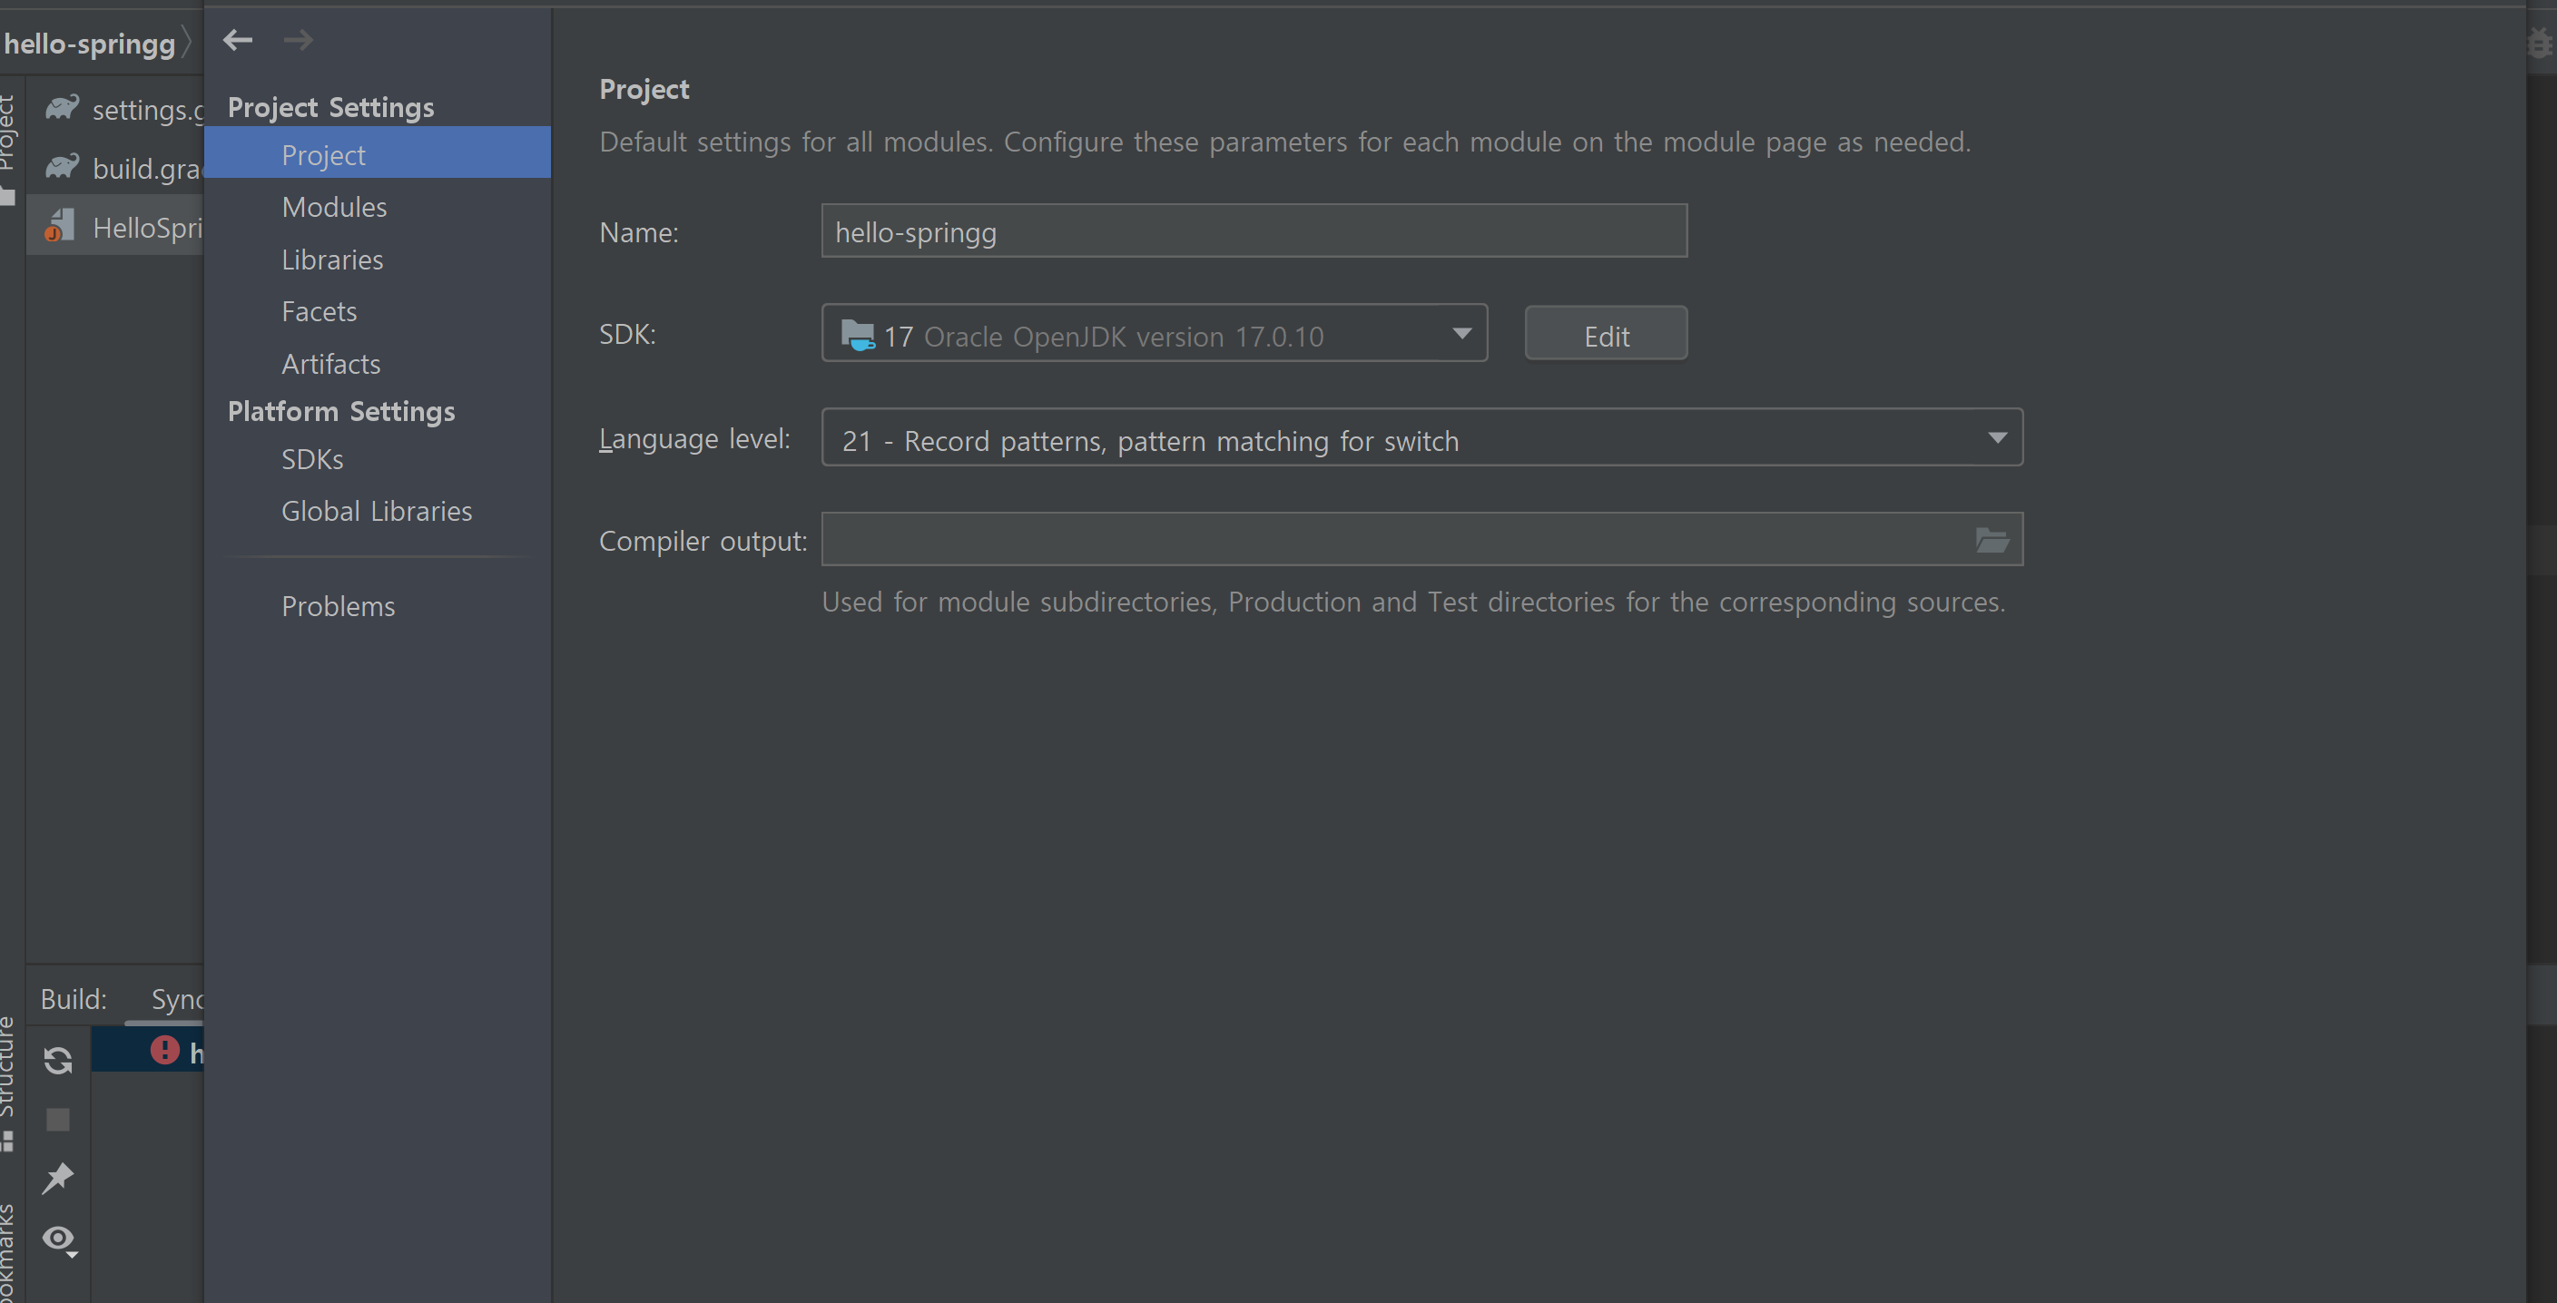
Task: Click the Edit button next to SDK
Action: click(x=1606, y=335)
